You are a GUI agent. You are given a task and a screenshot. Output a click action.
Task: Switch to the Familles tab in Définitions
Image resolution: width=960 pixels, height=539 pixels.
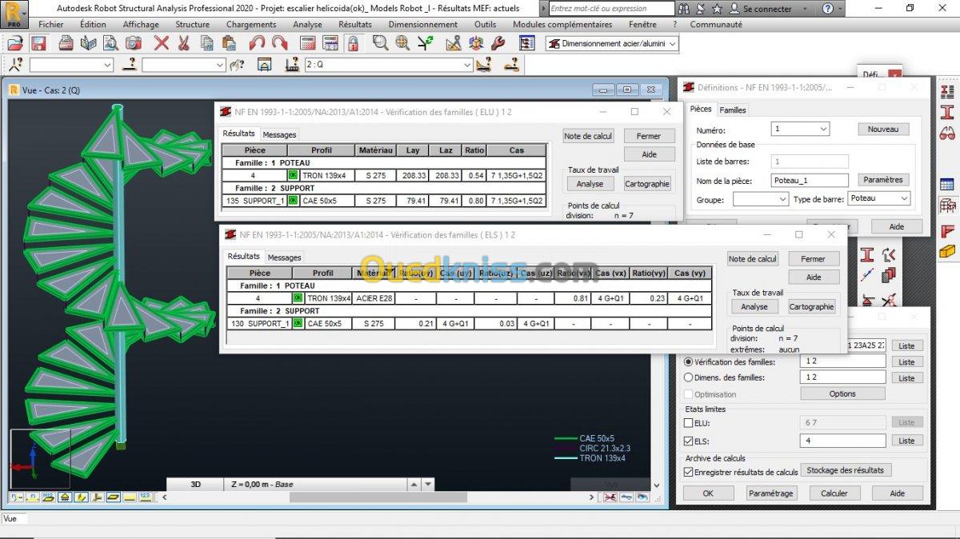coord(732,110)
